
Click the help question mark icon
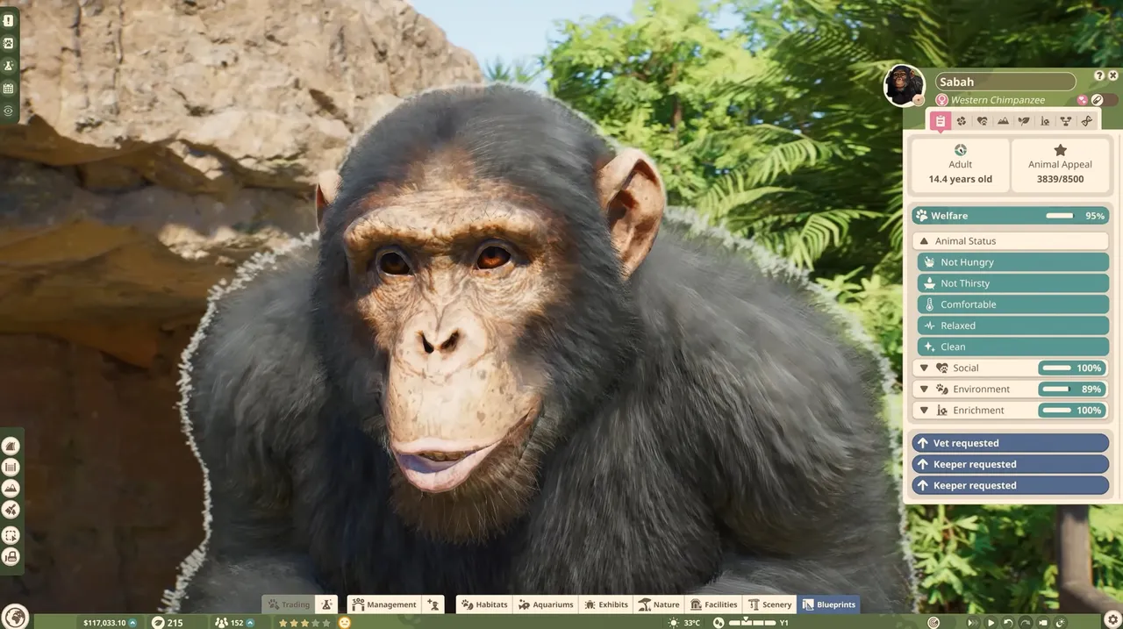[1099, 76]
